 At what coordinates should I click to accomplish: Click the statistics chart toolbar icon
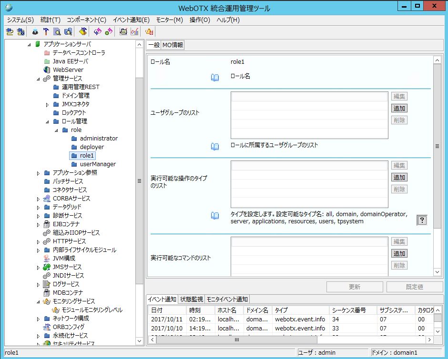point(134,32)
